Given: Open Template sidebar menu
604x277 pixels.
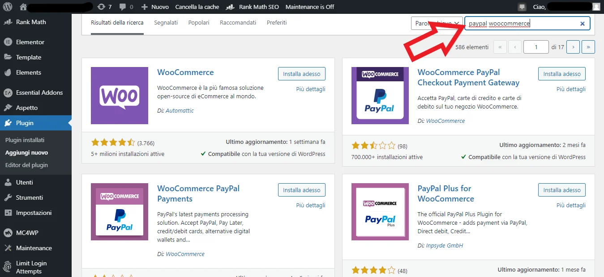Looking at the screenshot, I should tap(36, 57).
